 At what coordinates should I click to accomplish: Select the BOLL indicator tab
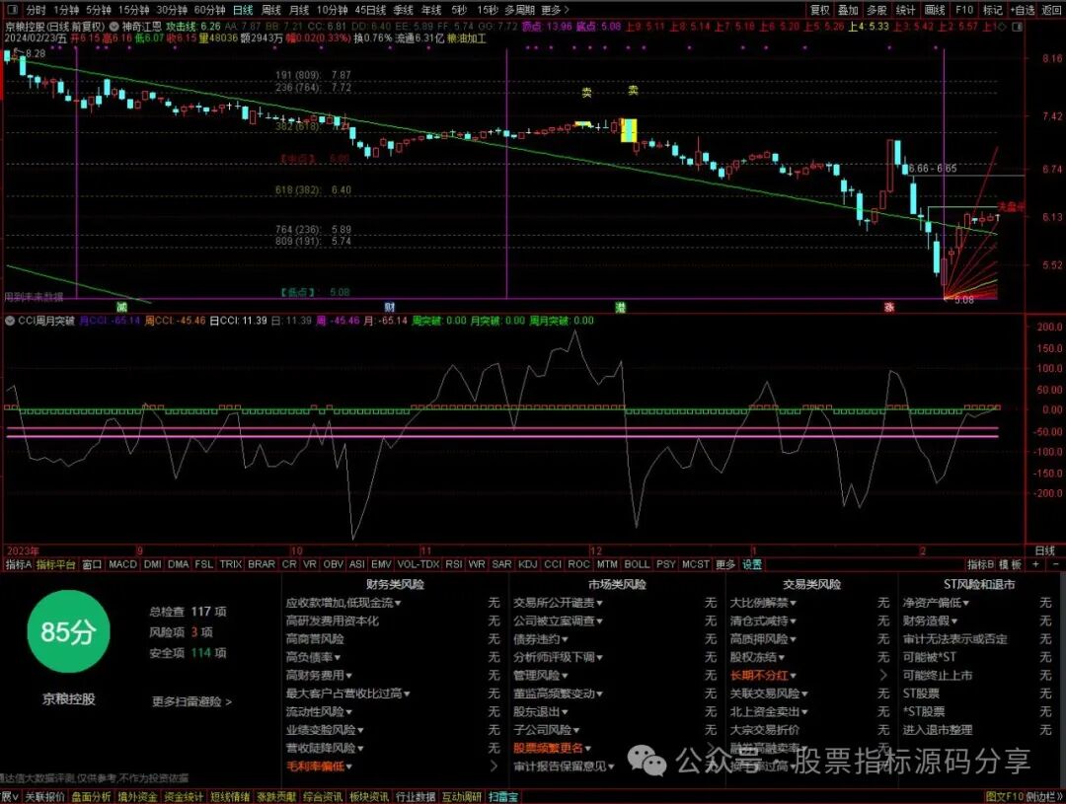click(x=637, y=564)
